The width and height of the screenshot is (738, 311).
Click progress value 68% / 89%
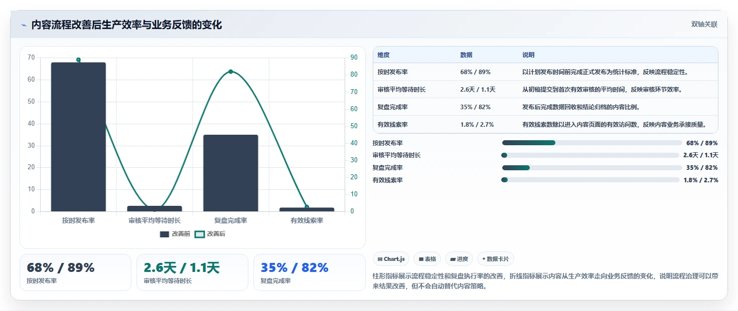tap(702, 143)
